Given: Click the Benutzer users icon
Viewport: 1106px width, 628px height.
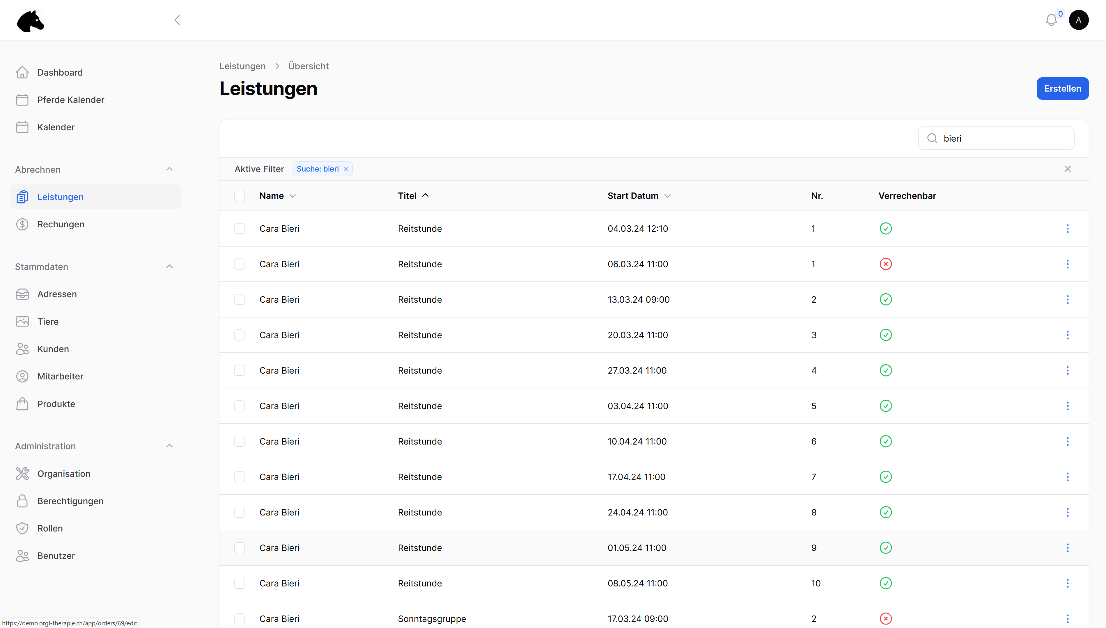Looking at the screenshot, I should [x=22, y=556].
